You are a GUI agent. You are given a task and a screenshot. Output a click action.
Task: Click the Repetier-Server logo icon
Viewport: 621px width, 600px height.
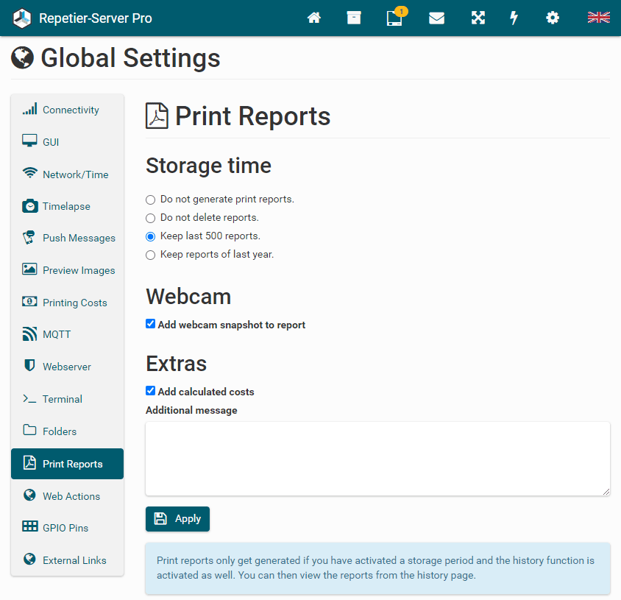click(x=22, y=18)
